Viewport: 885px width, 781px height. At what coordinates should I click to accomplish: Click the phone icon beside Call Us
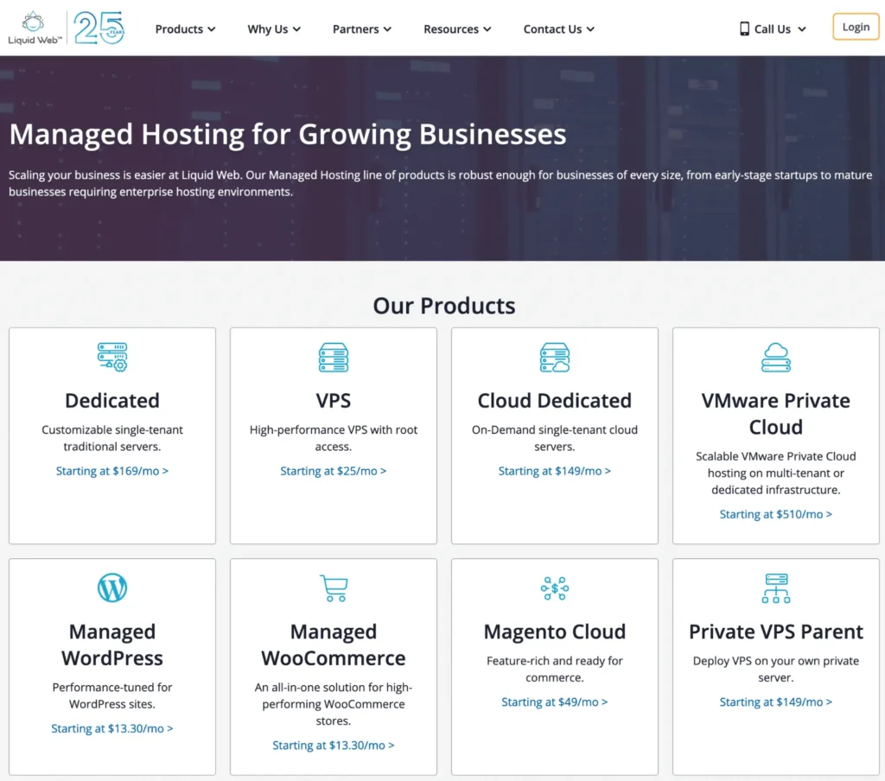click(744, 29)
